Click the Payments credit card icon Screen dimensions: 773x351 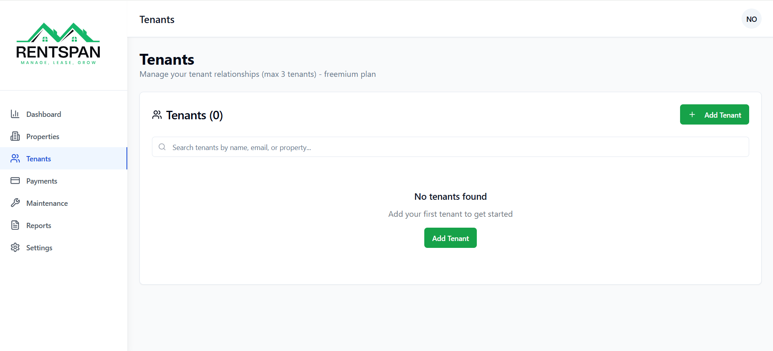(x=15, y=181)
